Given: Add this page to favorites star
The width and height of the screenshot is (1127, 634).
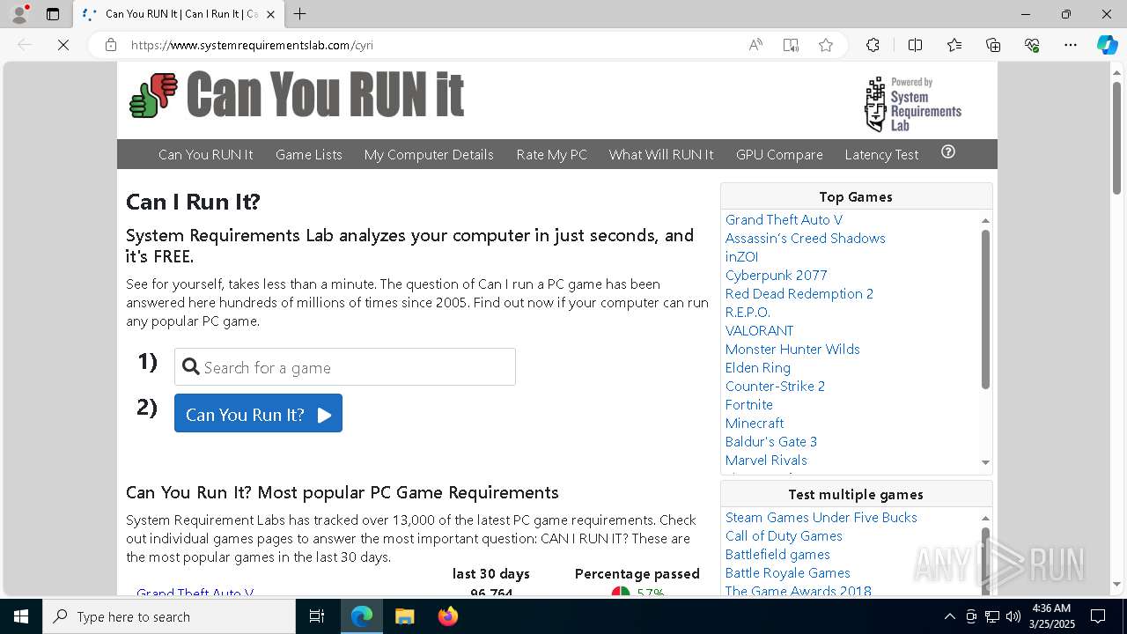Looking at the screenshot, I should coord(826,45).
